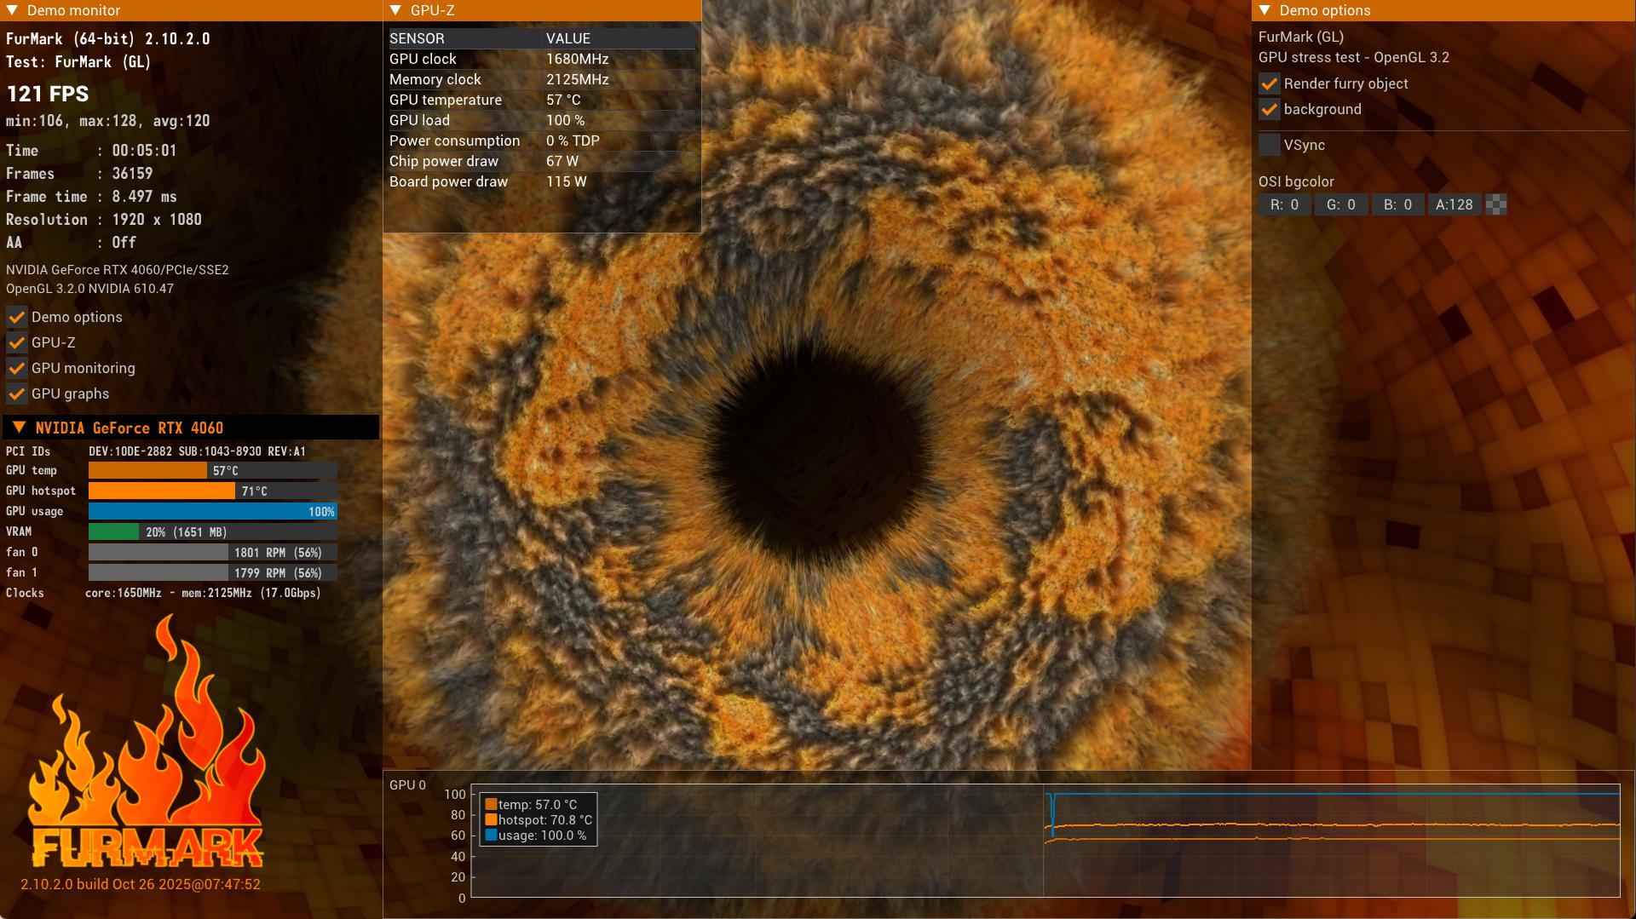Click the SENSOR column header
This screenshot has width=1636, height=919.
(x=465, y=38)
